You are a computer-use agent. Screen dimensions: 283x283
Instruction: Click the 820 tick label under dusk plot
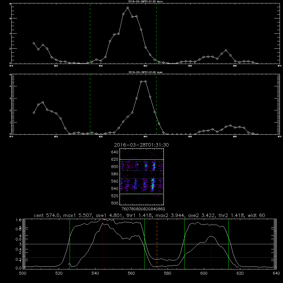[x=56, y=137]
